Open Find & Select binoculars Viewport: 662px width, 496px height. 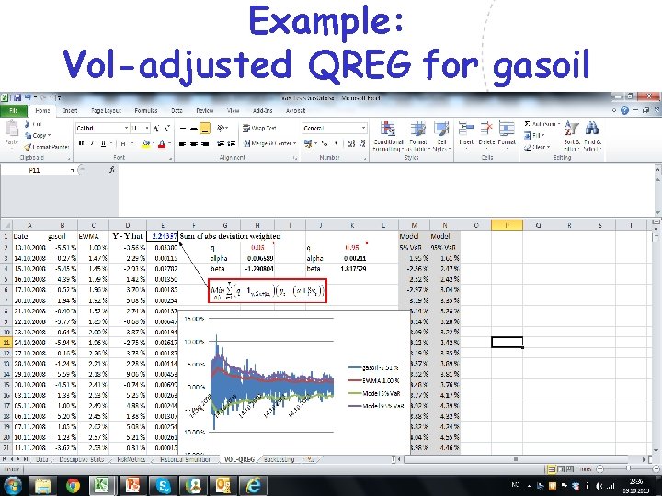[592, 136]
